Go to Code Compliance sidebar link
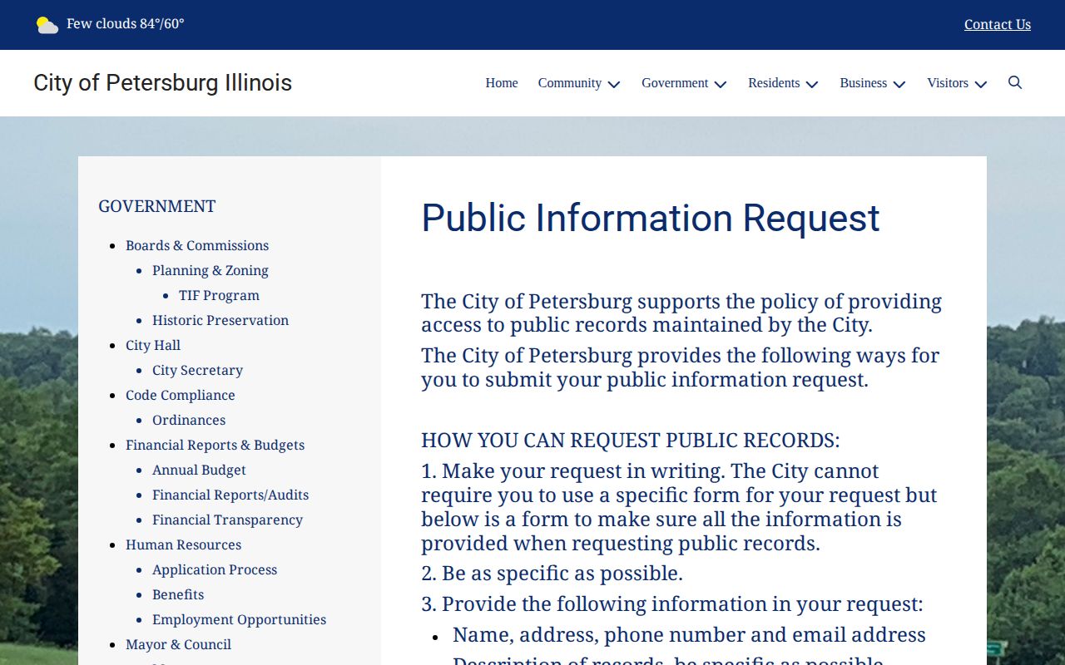The image size is (1065, 665). 181,396
